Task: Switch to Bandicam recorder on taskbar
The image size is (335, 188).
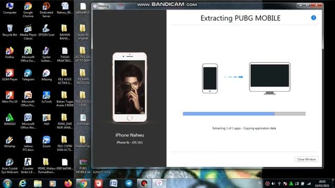Action: [x=144, y=183]
